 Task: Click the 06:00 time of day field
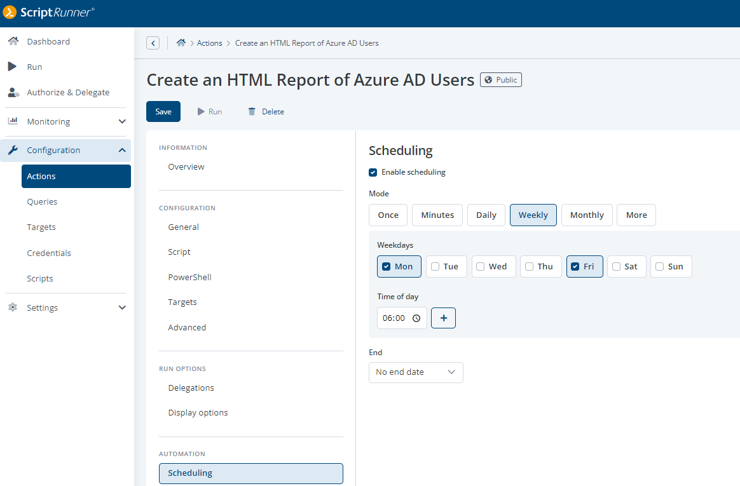[x=402, y=318]
